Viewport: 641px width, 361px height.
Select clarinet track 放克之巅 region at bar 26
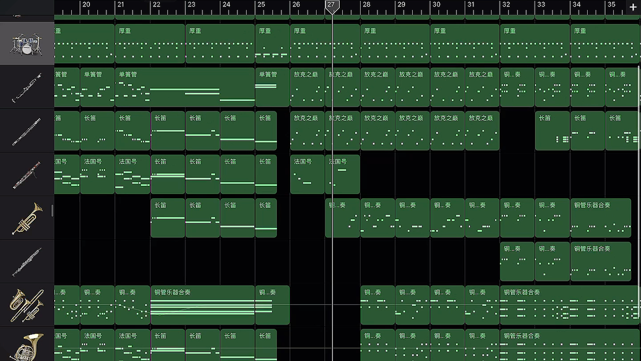point(307,87)
